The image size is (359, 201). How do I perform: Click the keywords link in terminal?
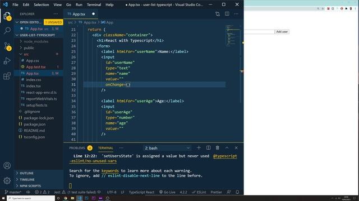pyautogui.click(x=110, y=171)
